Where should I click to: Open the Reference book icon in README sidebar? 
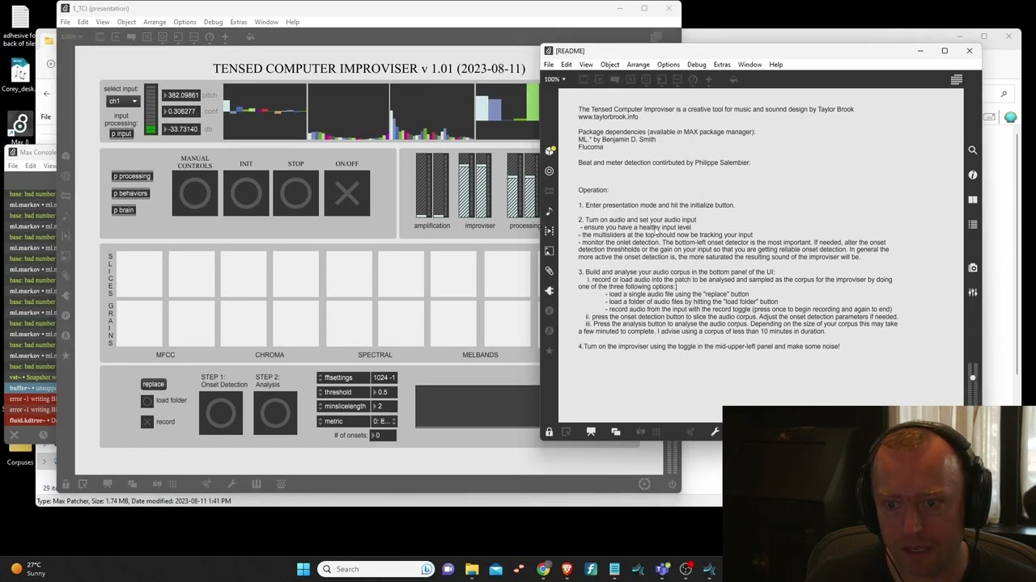(x=972, y=200)
